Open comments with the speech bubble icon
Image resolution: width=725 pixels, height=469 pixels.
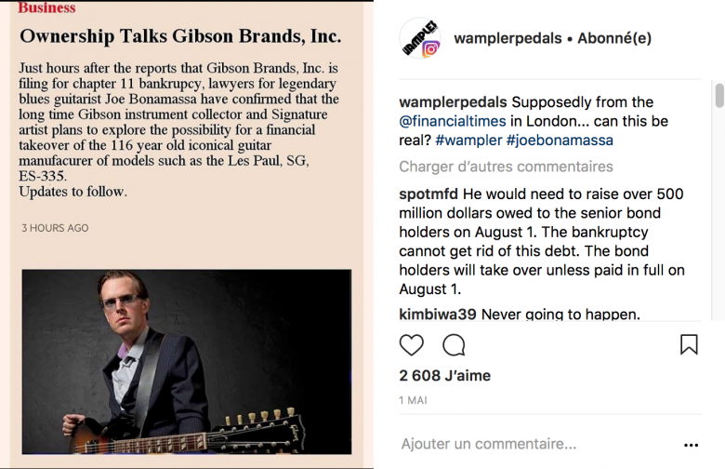coord(454,345)
